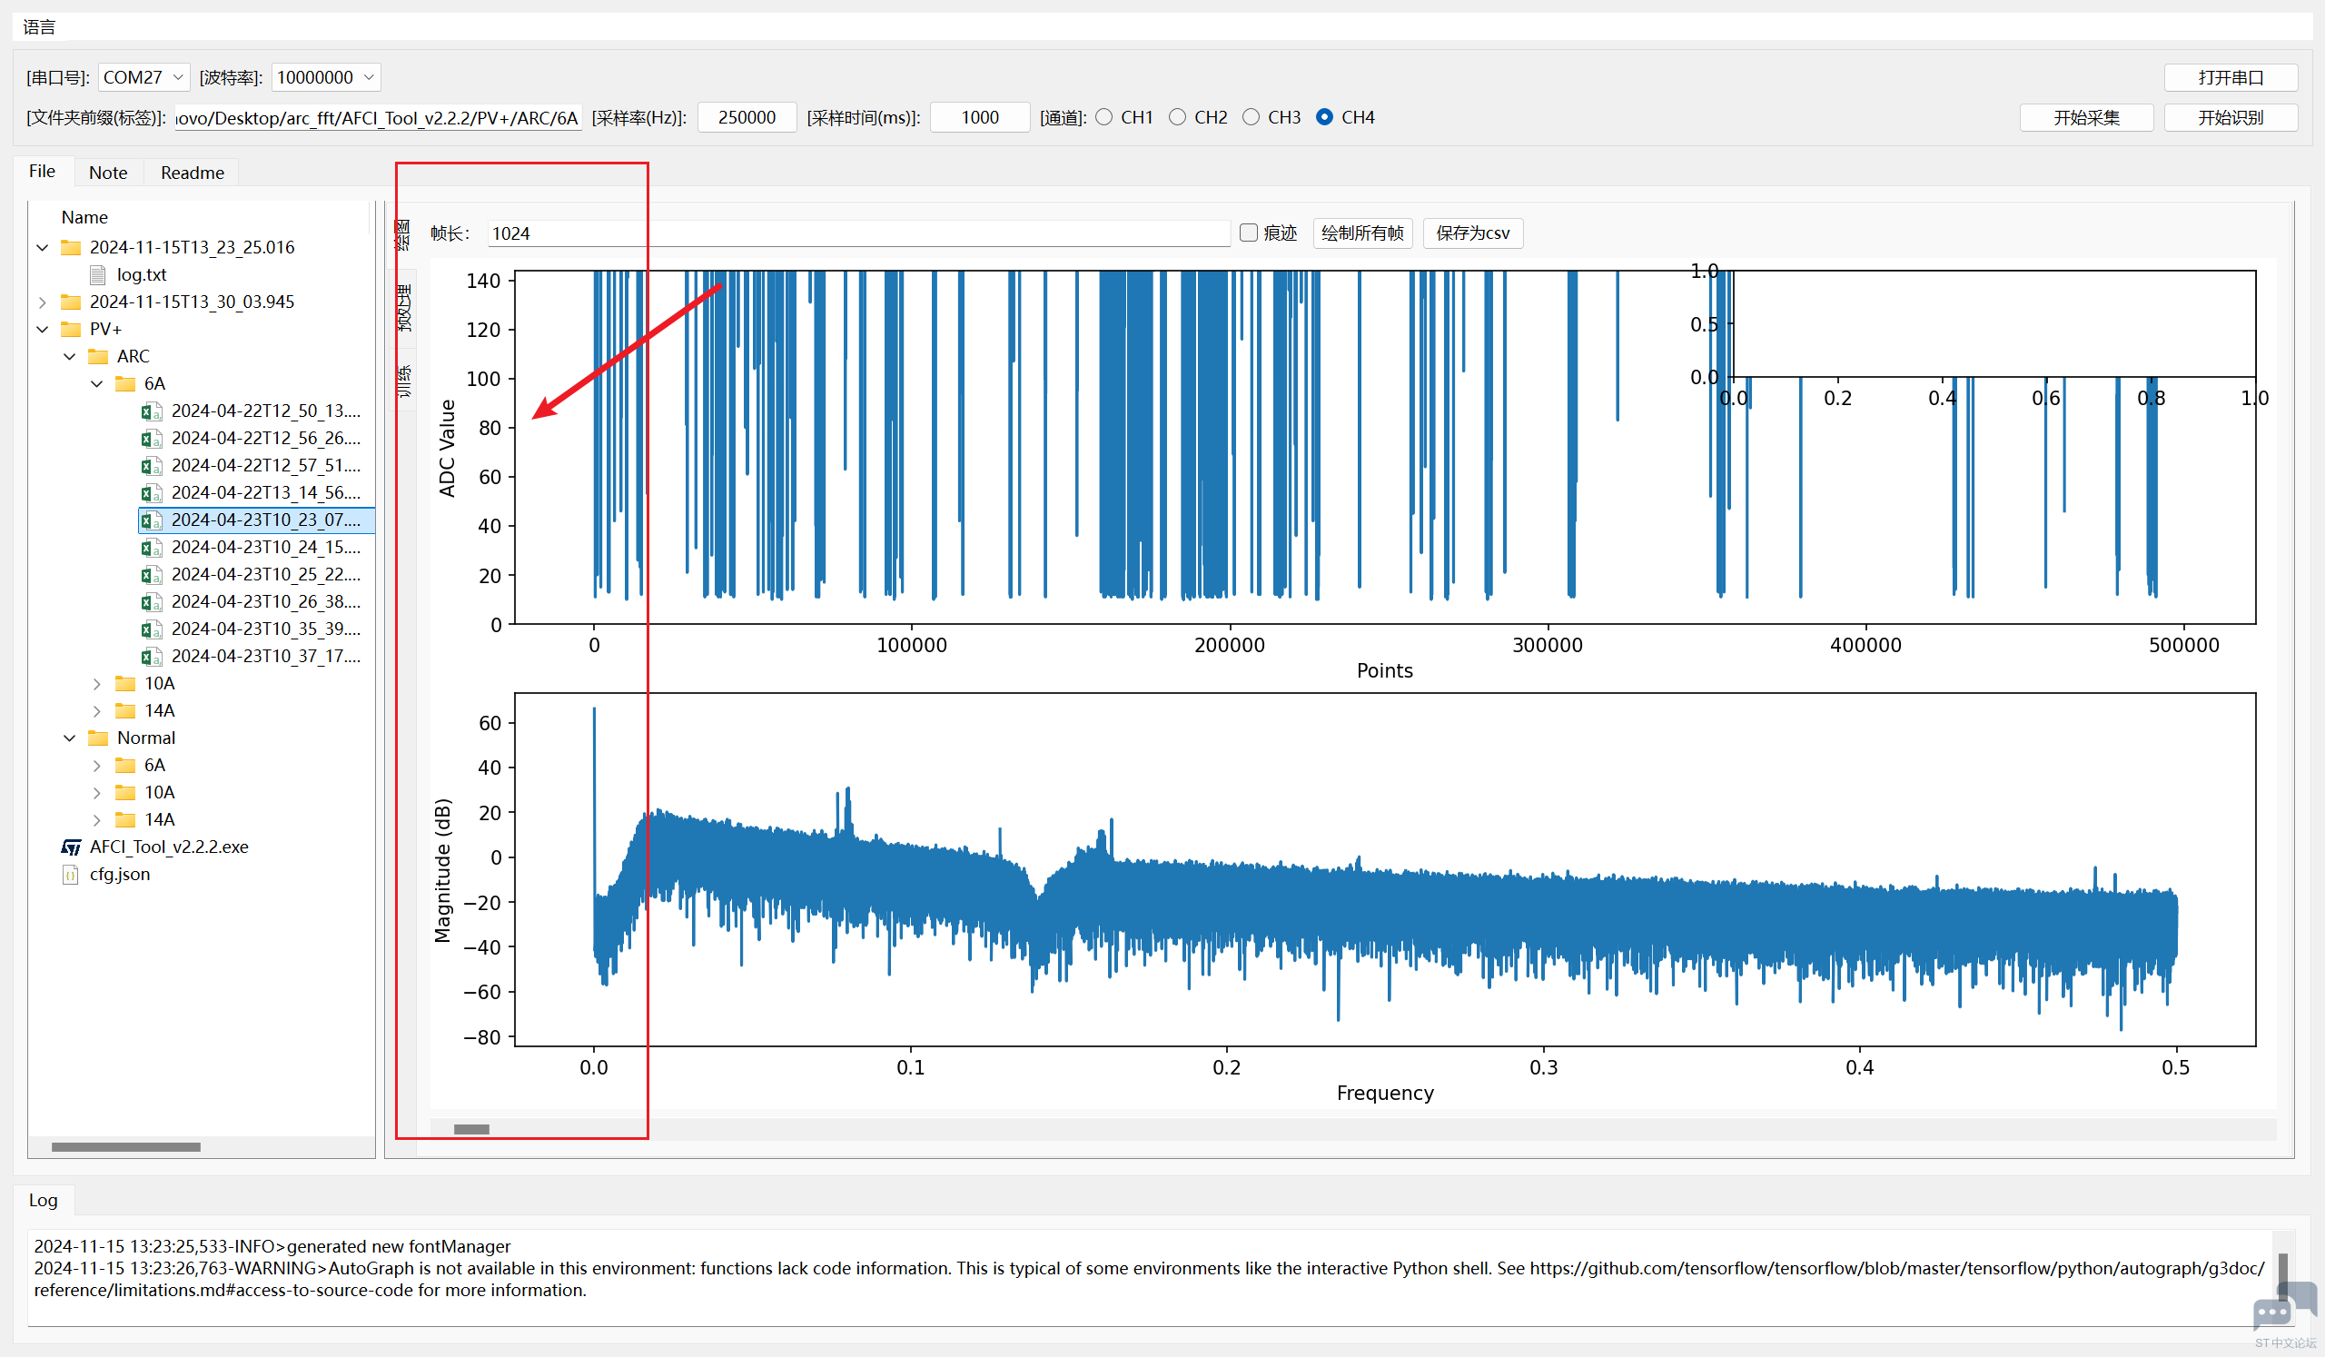Click the AFCI_Tool_v2.2.2.exe ST logo icon
The width and height of the screenshot is (2325, 1357).
(71, 847)
